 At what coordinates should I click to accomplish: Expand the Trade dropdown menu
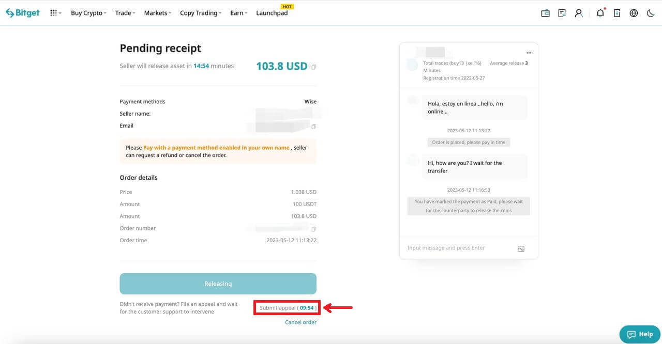tap(125, 13)
